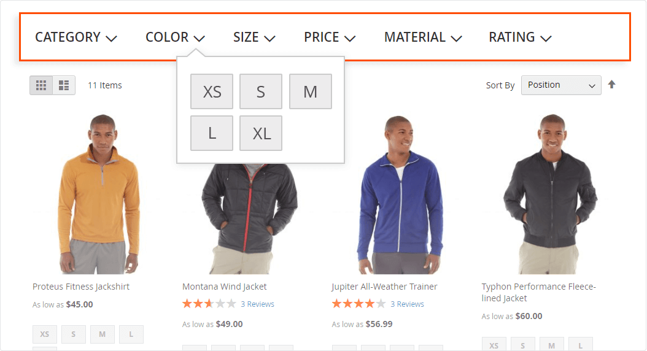The height and width of the screenshot is (351, 647).
Task: Select size XL in the filter popup
Action: (261, 133)
